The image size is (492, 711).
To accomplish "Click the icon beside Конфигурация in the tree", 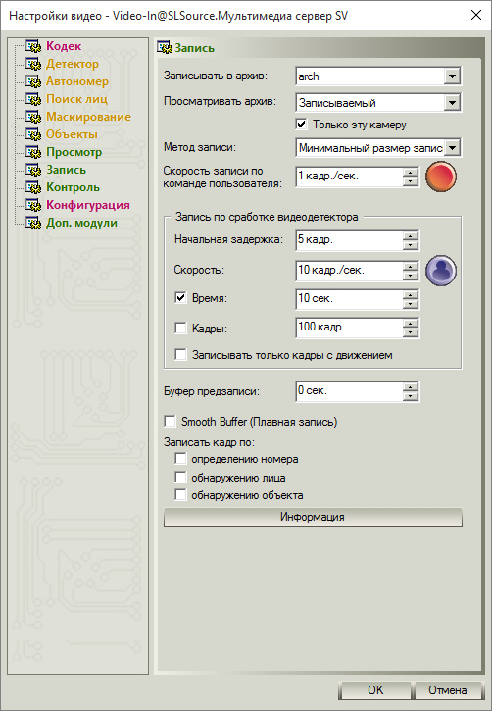I will tap(33, 205).
